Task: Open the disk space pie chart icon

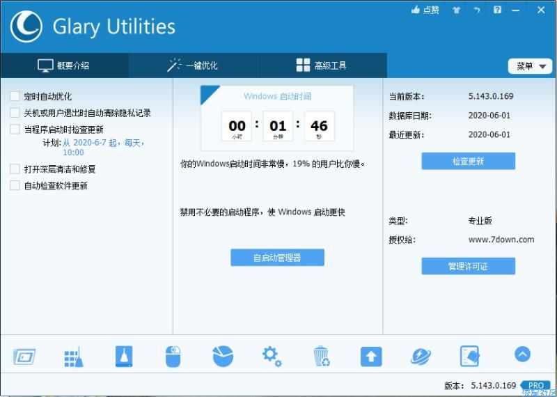Action: 223,356
